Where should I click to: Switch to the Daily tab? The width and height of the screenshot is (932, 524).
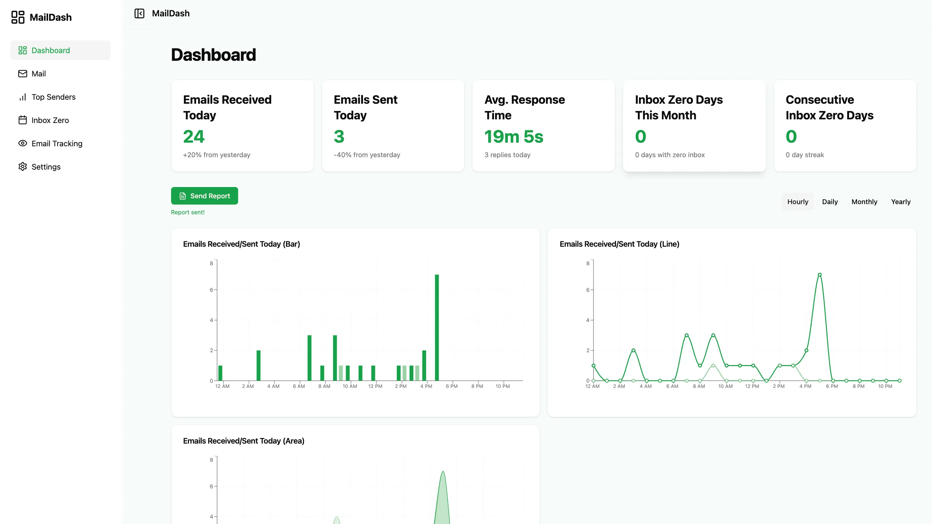click(x=830, y=202)
